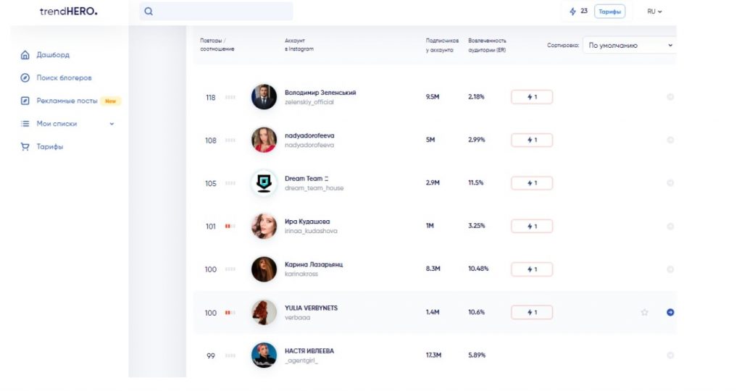Click the arrow circle in _agentgirl_ row

670,356
